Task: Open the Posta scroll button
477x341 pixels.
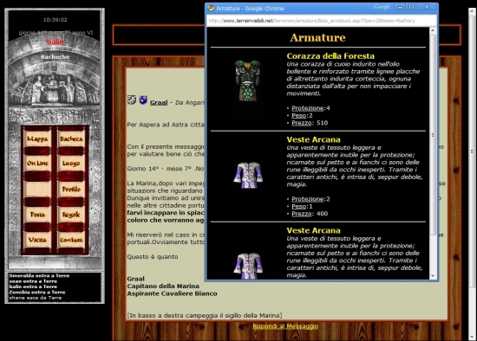Action: pyautogui.click(x=37, y=215)
